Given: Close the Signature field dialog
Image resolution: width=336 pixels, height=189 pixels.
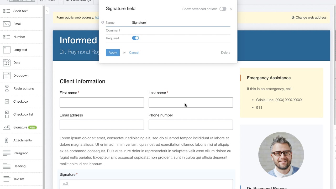Looking at the screenshot, I should [231, 9].
